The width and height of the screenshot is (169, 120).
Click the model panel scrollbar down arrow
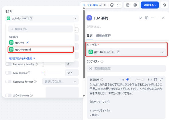click(84, 96)
